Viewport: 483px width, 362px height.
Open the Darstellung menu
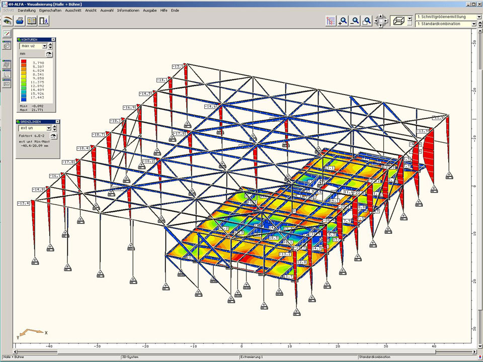point(26,10)
